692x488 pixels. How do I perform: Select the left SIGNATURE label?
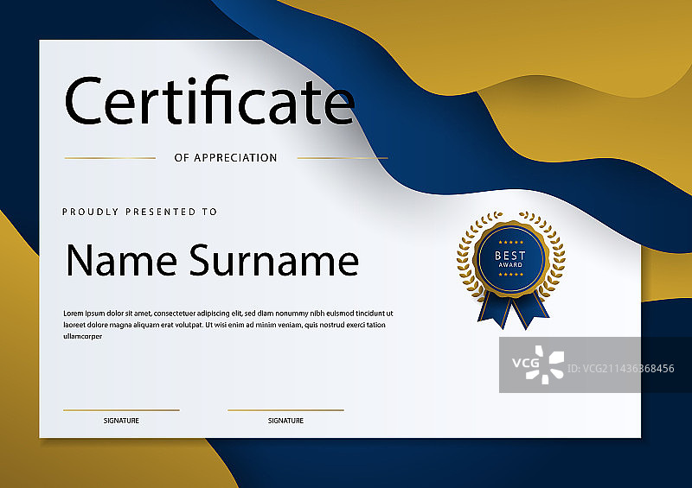[x=121, y=421]
